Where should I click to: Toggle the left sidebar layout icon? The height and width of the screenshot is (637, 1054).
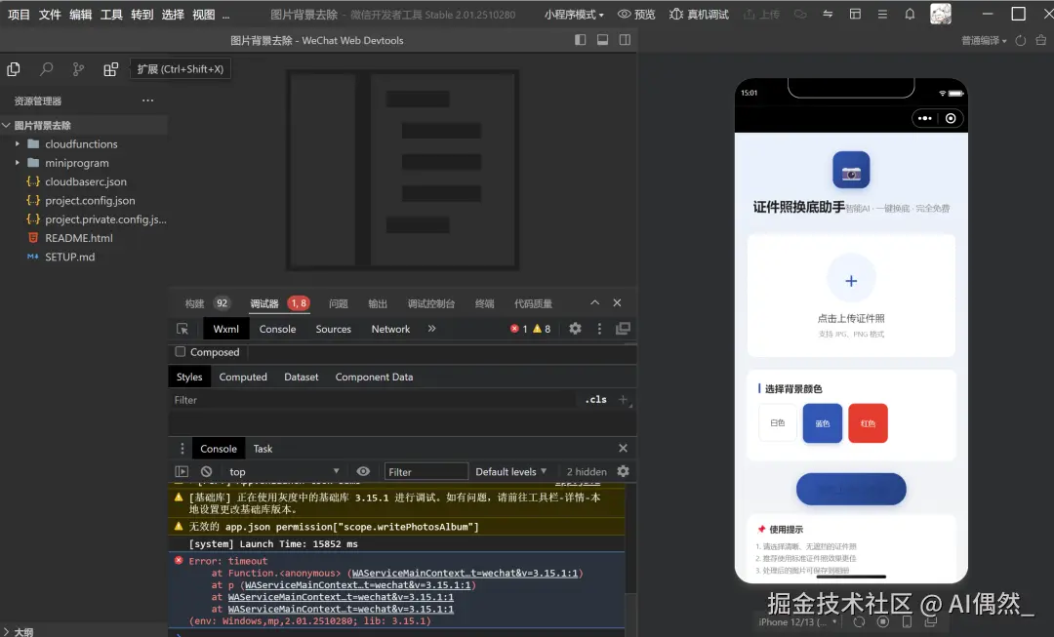pyautogui.click(x=580, y=40)
